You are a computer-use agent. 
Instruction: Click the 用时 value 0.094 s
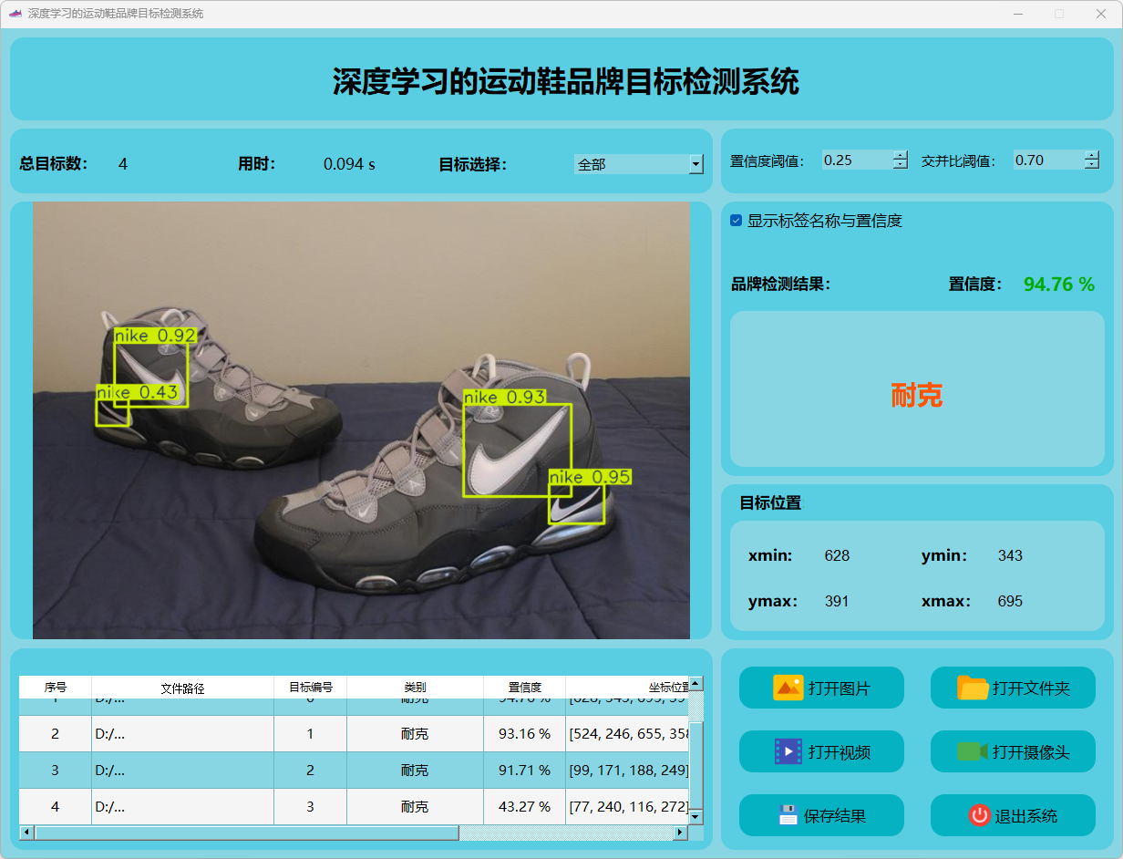point(349,164)
